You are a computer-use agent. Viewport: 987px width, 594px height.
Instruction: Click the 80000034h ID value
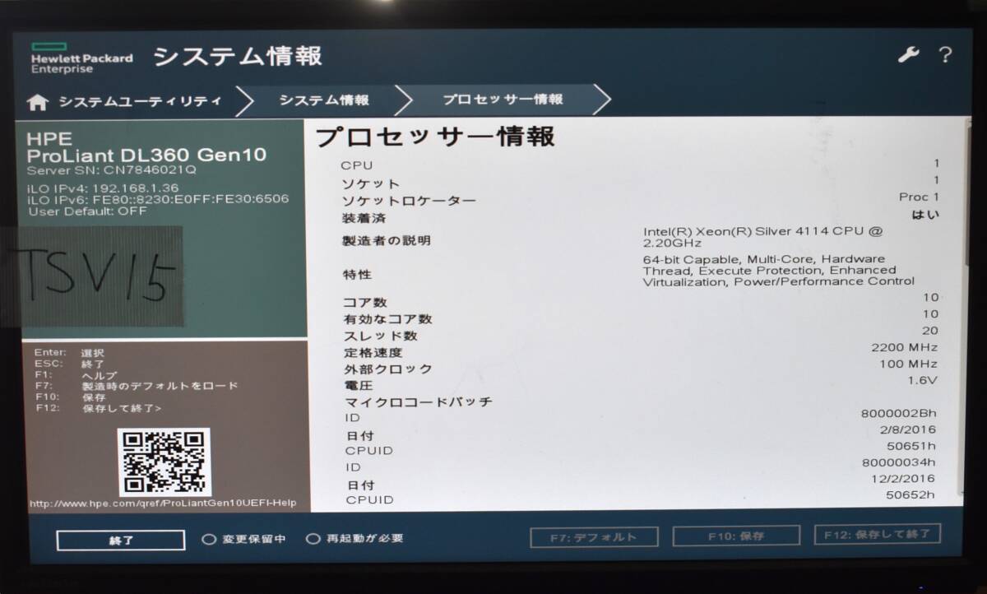click(x=899, y=462)
